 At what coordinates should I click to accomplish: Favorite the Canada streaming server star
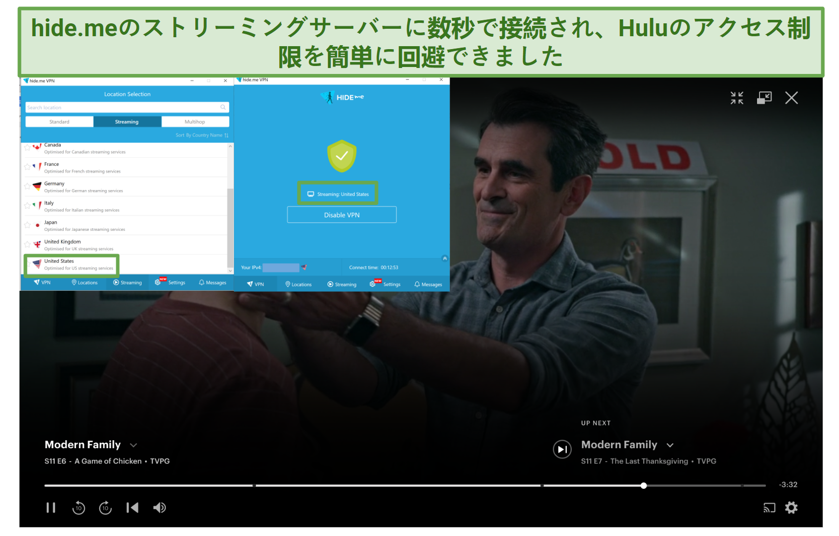click(27, 147)
